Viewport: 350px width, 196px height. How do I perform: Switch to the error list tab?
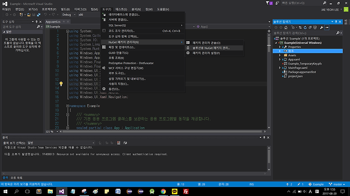(17, 178)
